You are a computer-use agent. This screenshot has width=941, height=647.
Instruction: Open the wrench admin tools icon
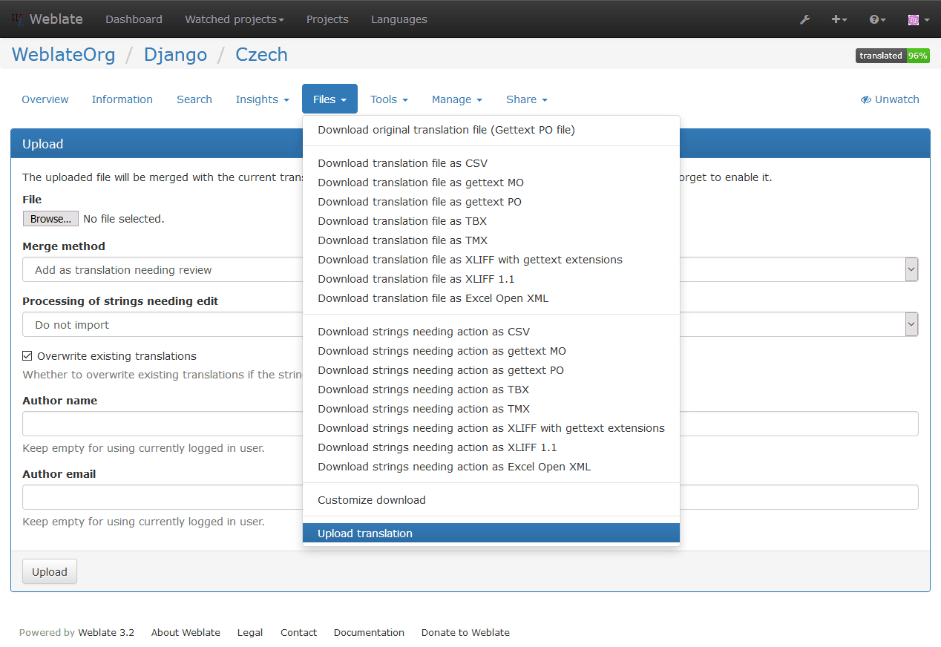804,19
